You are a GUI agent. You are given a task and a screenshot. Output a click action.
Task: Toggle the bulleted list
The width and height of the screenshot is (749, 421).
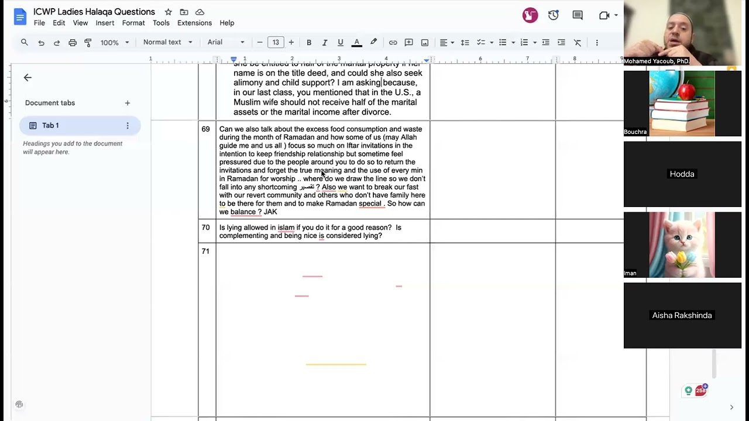tap(503, 42)
